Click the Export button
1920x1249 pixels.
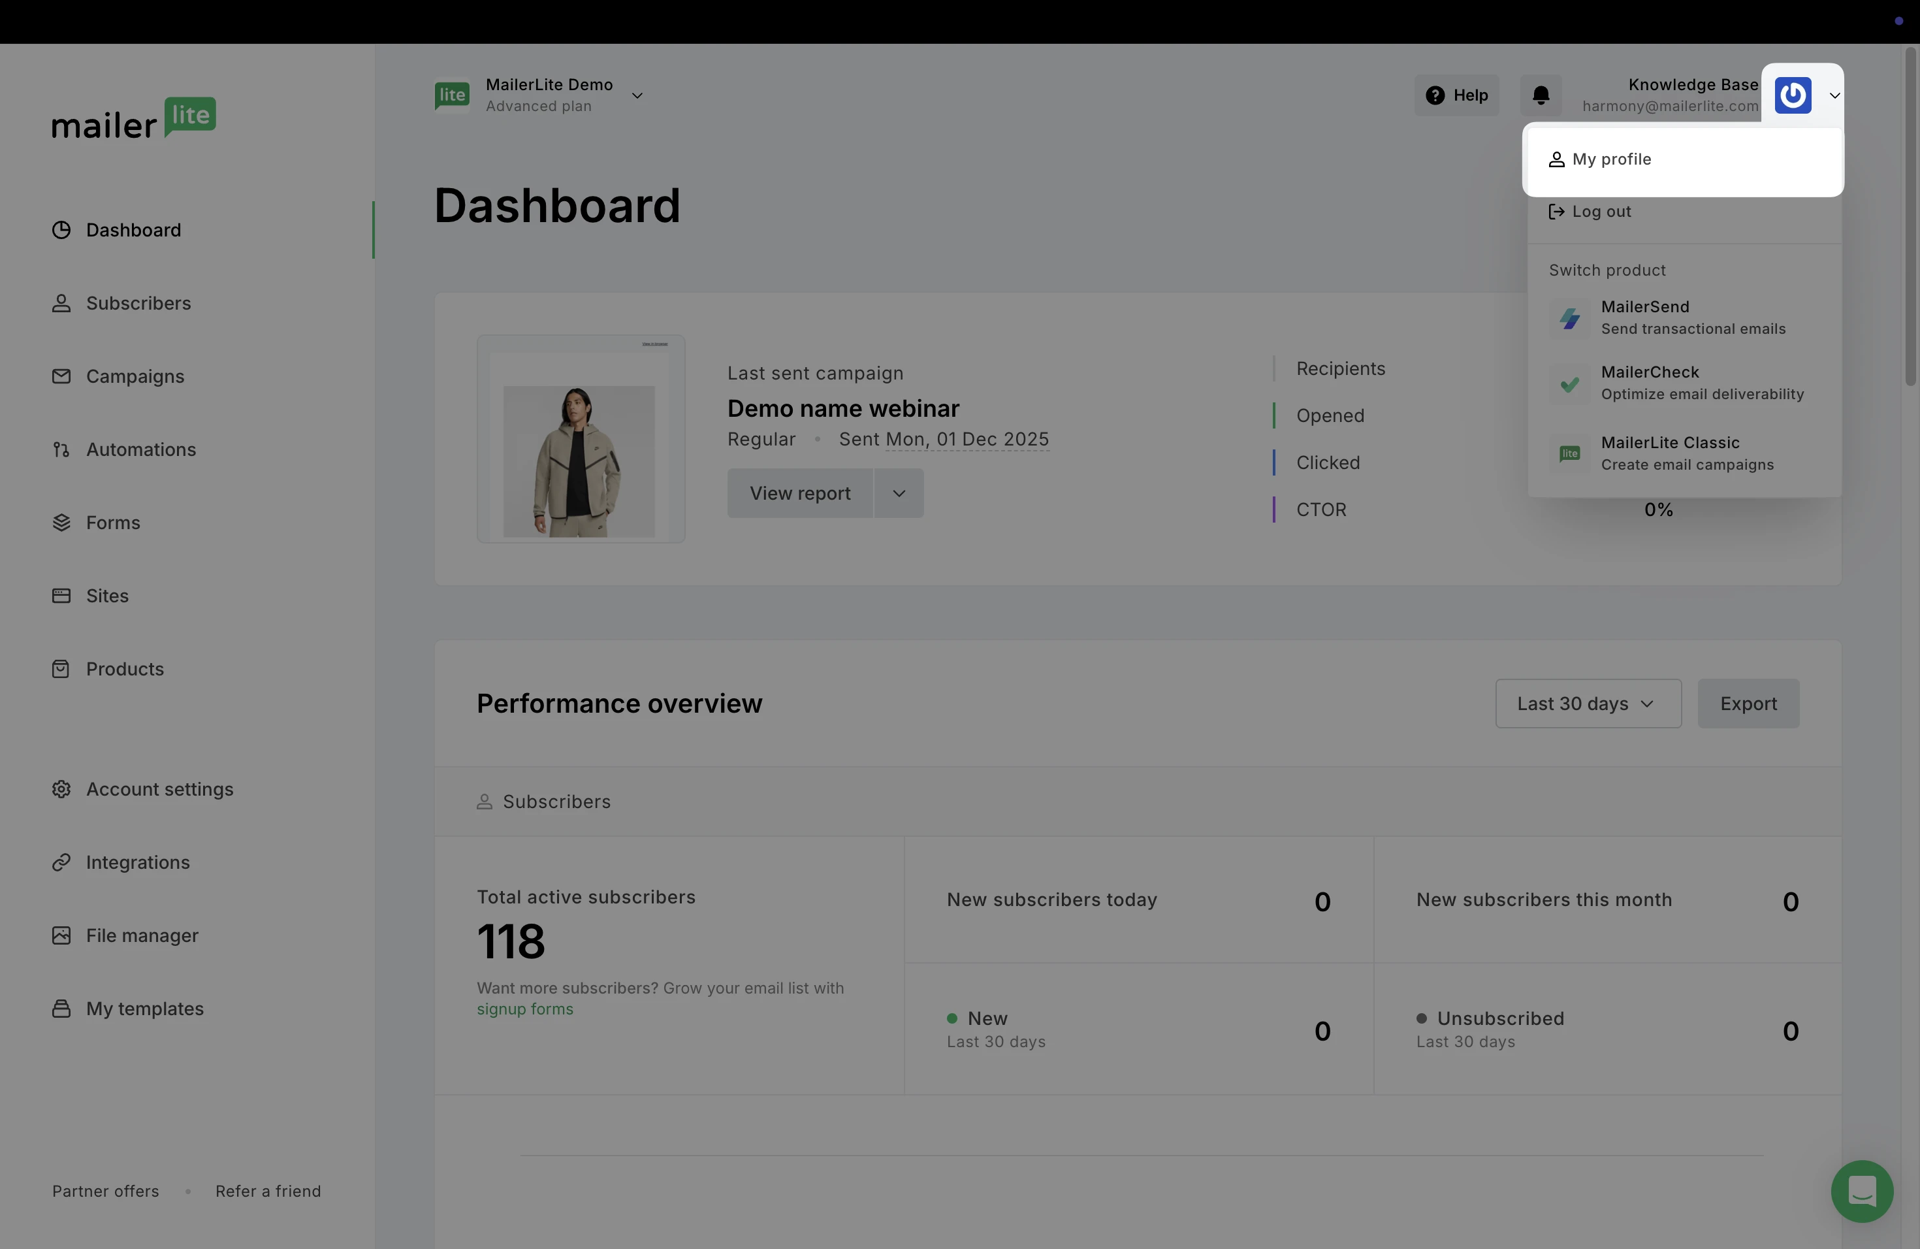[x=1748, y=704]
